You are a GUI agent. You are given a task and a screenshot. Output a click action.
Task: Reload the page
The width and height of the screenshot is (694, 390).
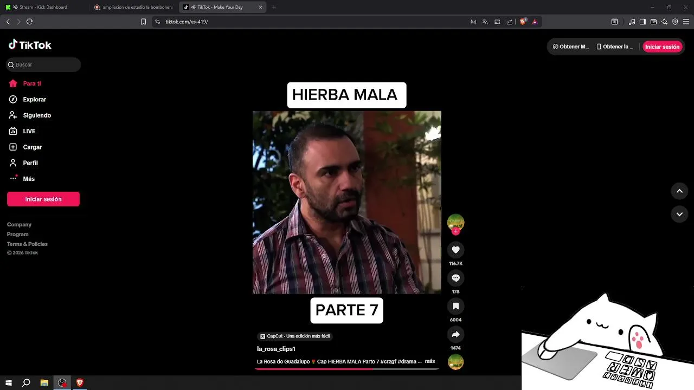pos(29,22)
